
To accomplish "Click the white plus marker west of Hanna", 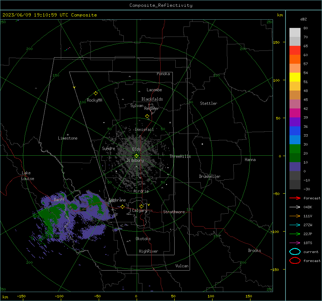I will tap(202, 144).
